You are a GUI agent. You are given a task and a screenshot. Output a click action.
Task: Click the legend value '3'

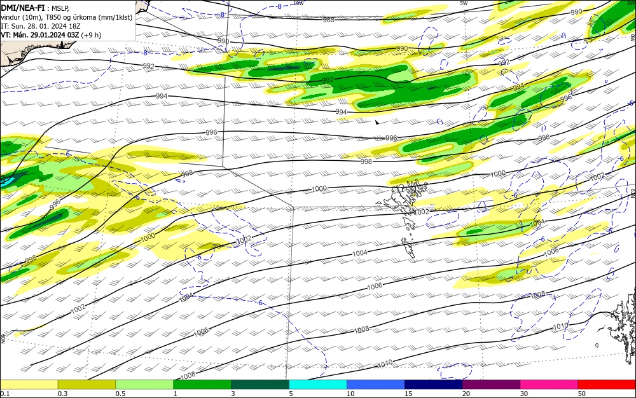coord(233,394)
